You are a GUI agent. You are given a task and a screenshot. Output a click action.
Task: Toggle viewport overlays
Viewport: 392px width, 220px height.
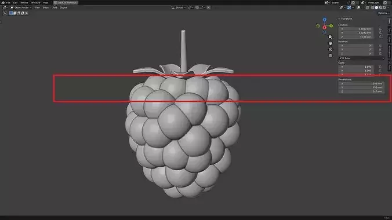coord(358,8)
